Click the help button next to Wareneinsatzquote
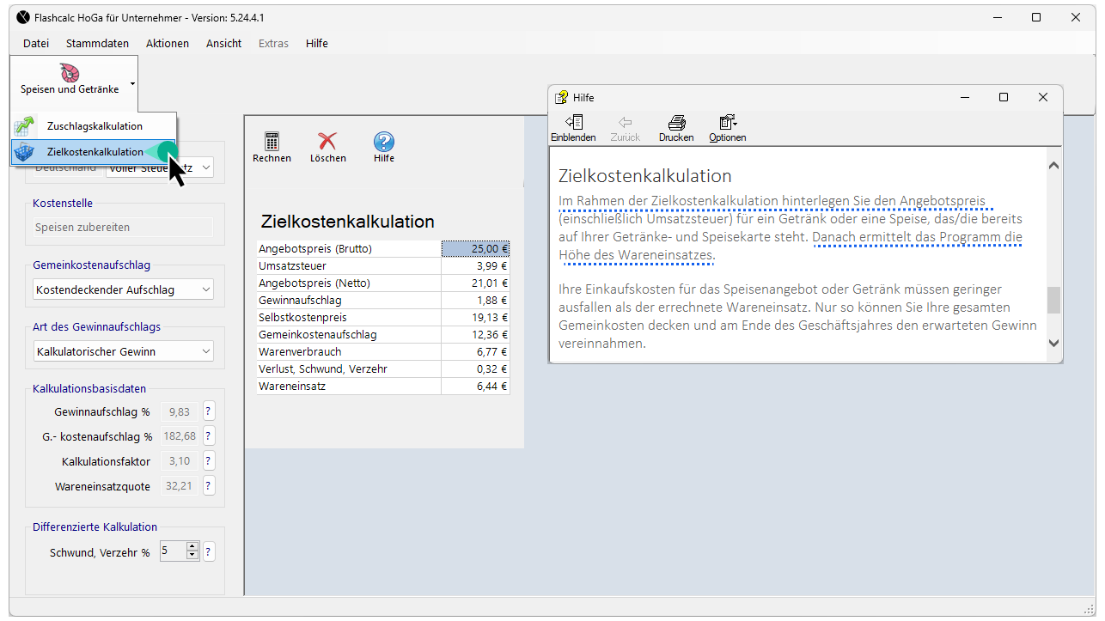Viewport: 1105px width, 621px height. tap(208, 486)
